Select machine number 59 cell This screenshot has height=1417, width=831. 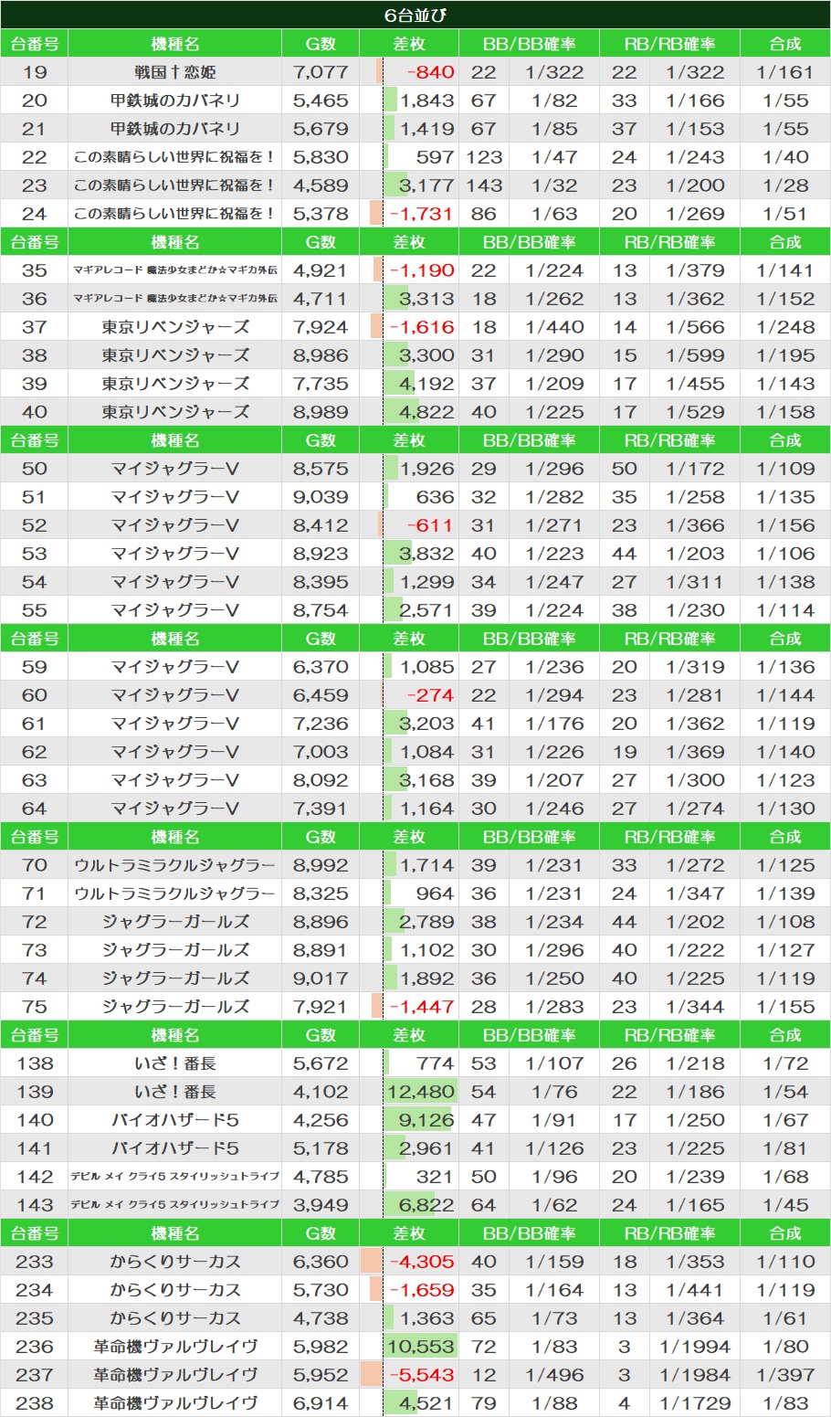pos(34,667)
